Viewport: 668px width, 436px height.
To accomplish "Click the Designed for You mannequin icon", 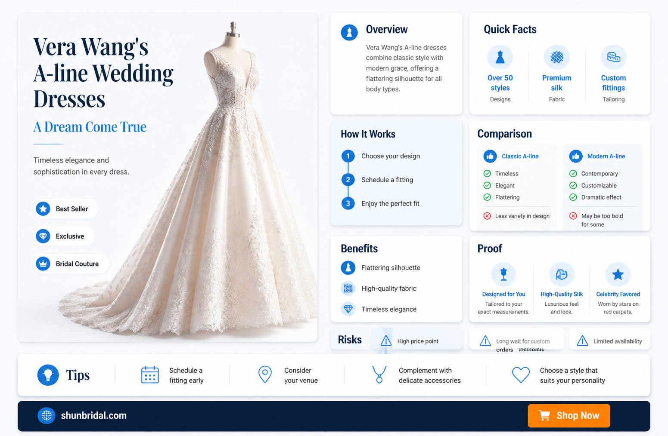I will 503,274.
